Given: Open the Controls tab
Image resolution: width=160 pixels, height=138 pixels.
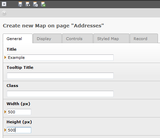Looking at the screenshot, I should [78, 38].
